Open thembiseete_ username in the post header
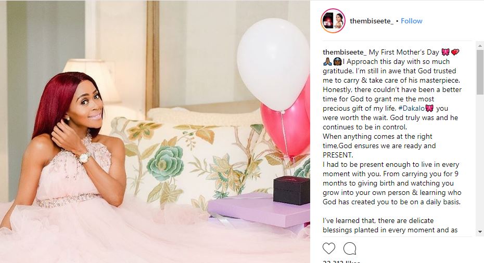Viewport: 484px width, 263px height. click(372, 21)
